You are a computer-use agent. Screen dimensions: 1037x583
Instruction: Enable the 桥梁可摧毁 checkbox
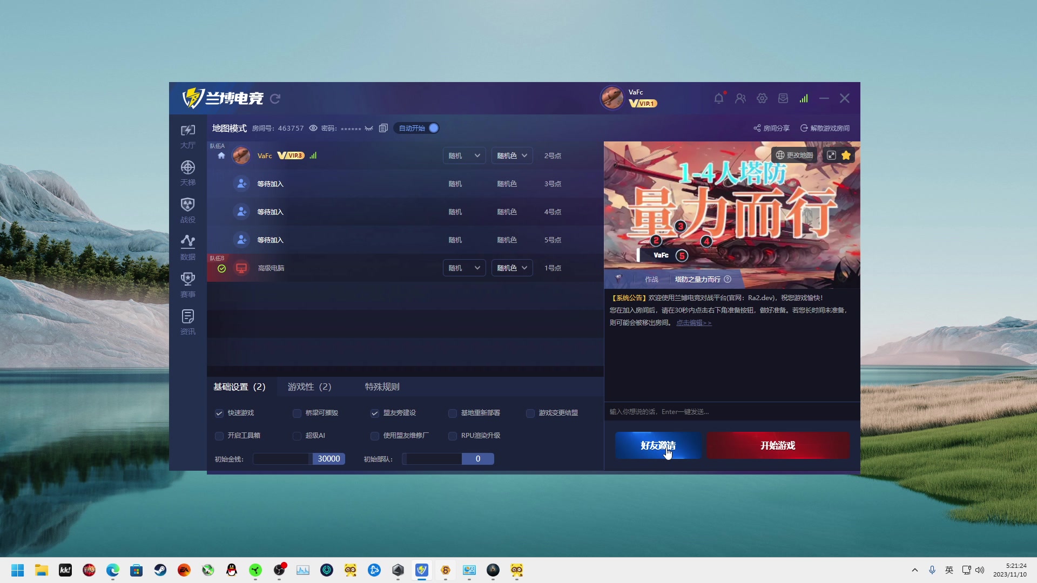297,413
